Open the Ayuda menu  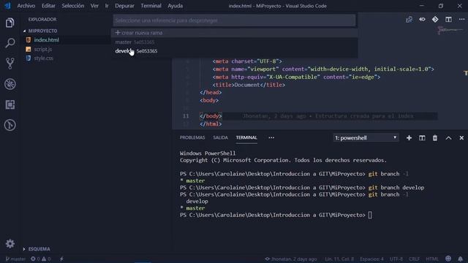point(175,6)
